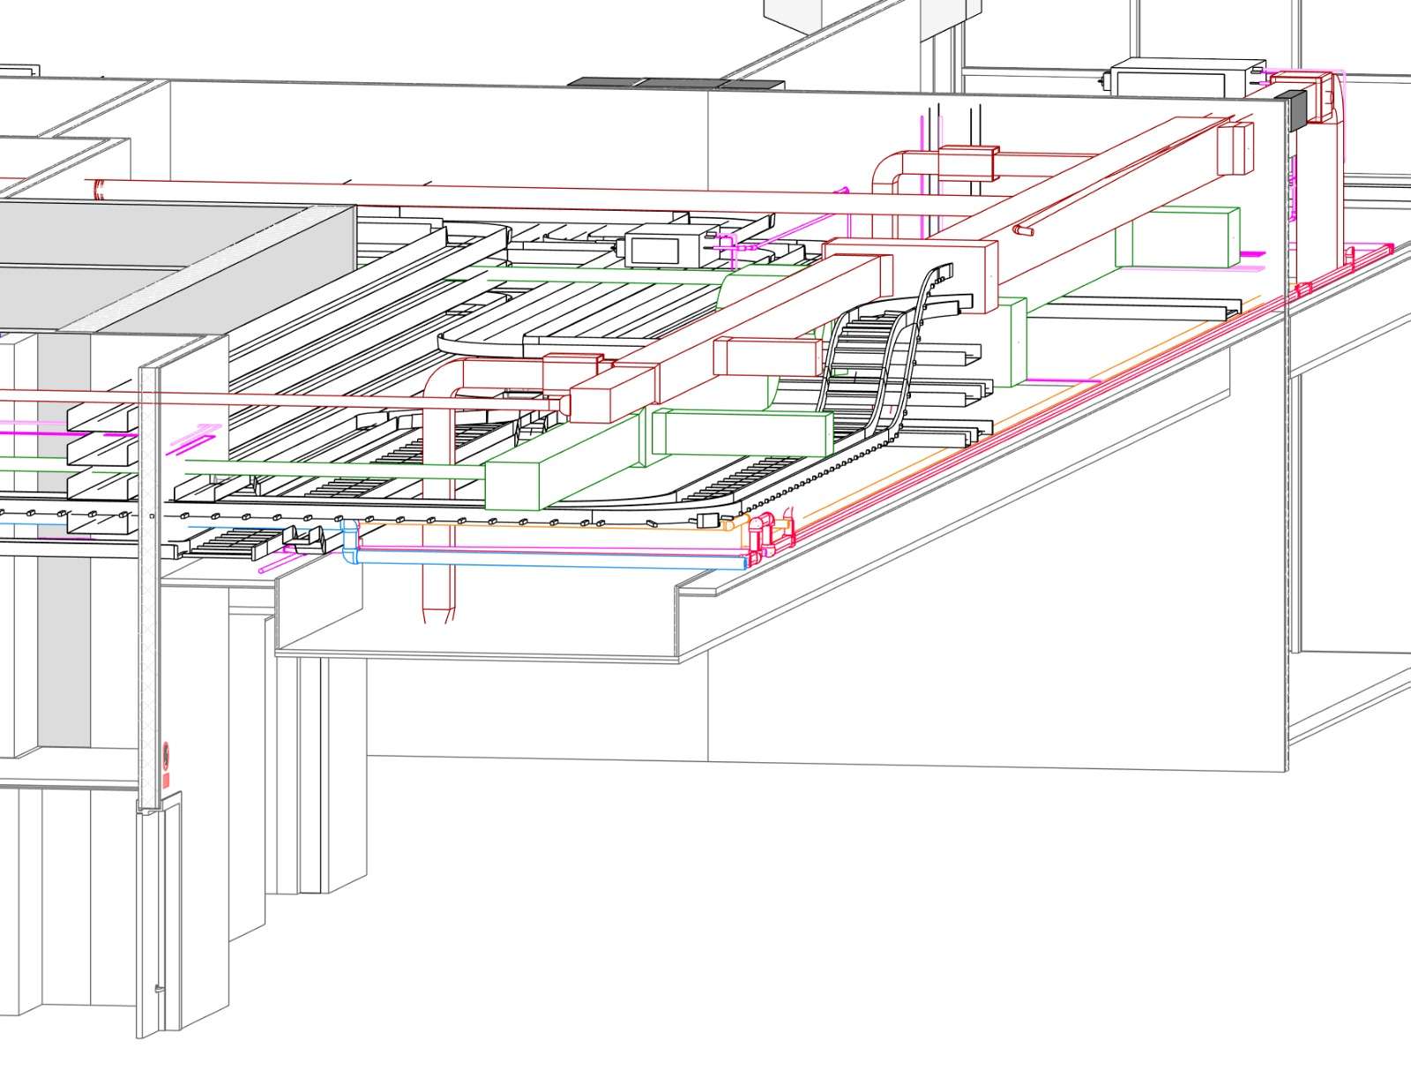Select the blue horizontal pipe below the cable tray
Viewport: 1411px width, 1078px height.
547,557
